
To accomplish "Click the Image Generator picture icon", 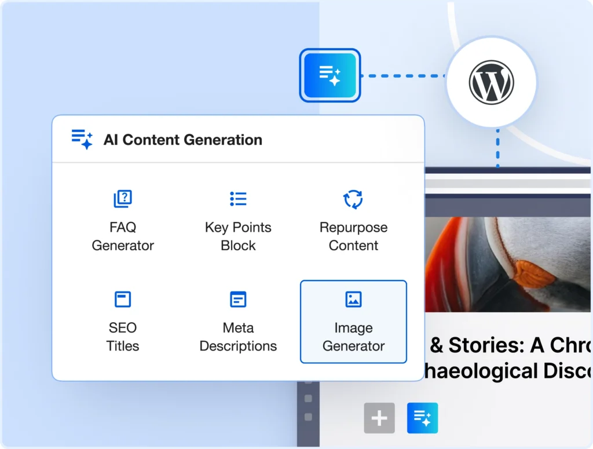I will pos(353,300).
